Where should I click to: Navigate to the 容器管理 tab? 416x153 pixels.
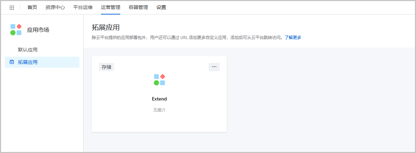[138, 7]
